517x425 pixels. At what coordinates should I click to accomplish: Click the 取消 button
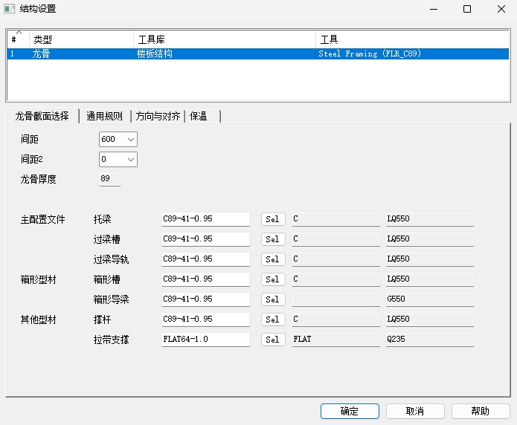[415, 411]
